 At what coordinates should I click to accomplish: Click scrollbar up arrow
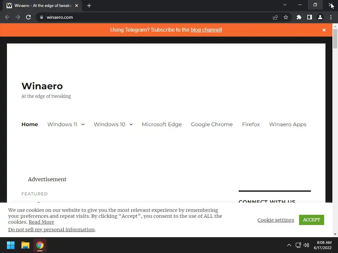335,26
